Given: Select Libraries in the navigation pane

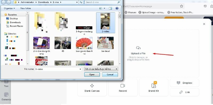Looking at the screenshot, I should (10, 34).
